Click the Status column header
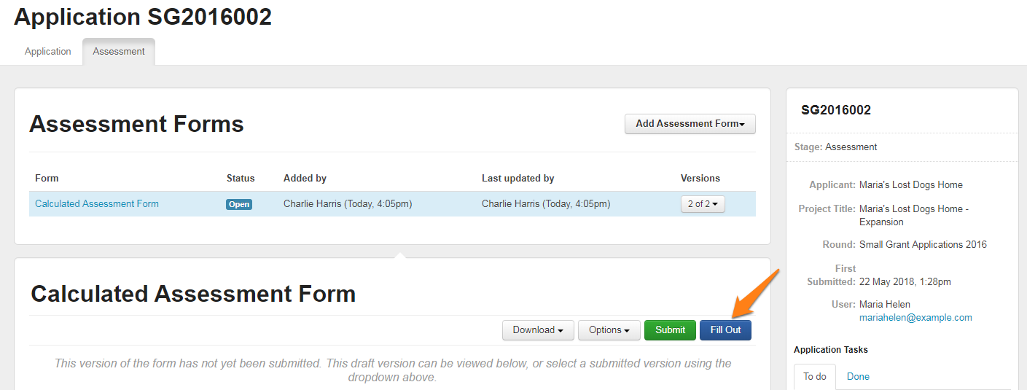 tap(241, 179)
